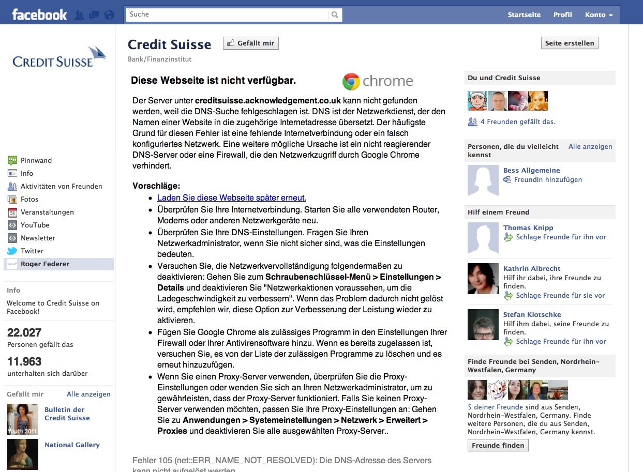Click 'Schlage Freunde für ihn vor' under Stefan Klotschke

coord(561,341)
